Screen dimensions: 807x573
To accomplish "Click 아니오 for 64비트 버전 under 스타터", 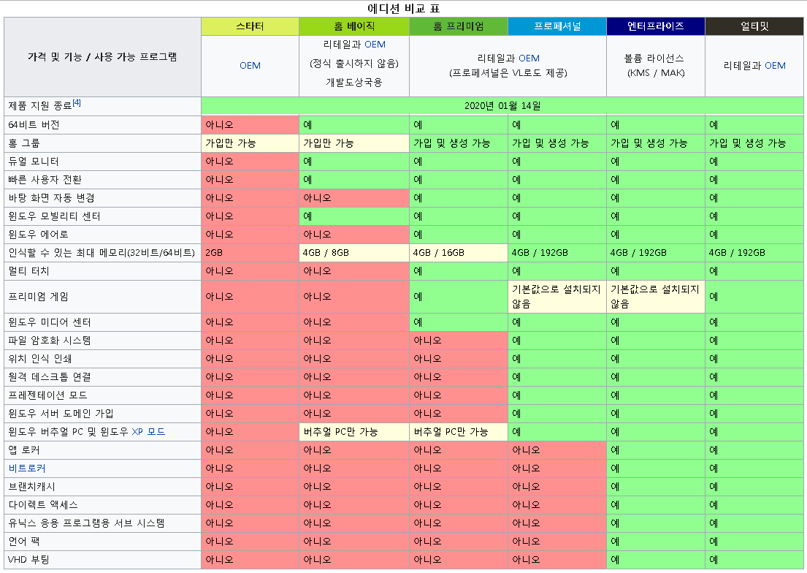I will coord(250,125).
